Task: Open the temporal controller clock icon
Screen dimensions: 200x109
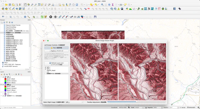Action: coord(74,5)
